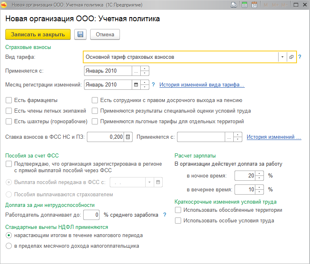Open the calculator from the title bar
The height and width of the screenshot is (264, 310).
[245, 5]
